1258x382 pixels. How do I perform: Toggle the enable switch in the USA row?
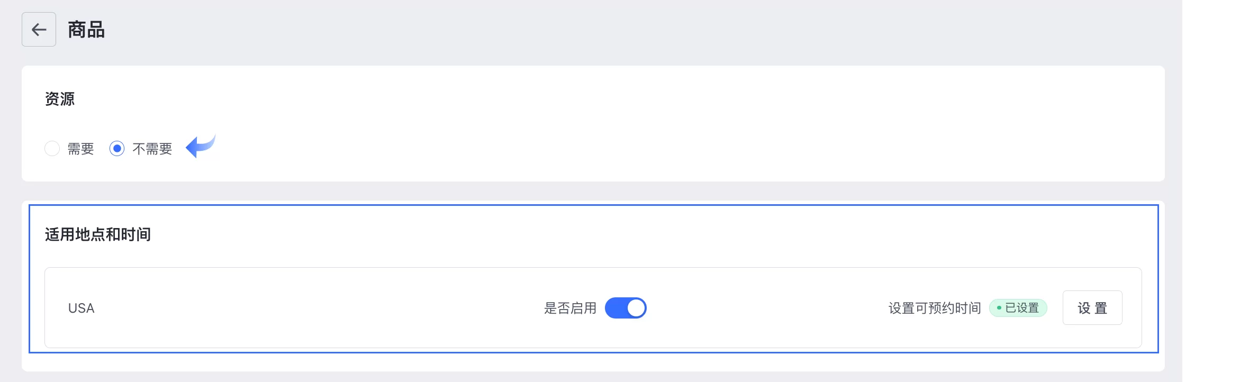(626, 307)
